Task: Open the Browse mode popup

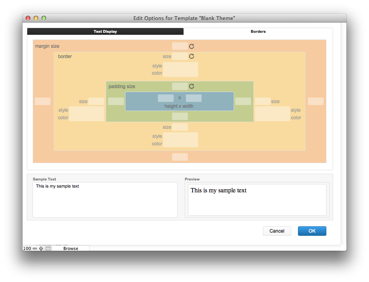Action: click(x=71, y=248)
